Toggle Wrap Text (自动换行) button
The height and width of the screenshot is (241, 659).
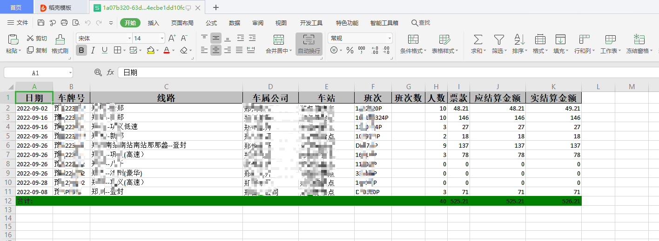coord(309,45)
